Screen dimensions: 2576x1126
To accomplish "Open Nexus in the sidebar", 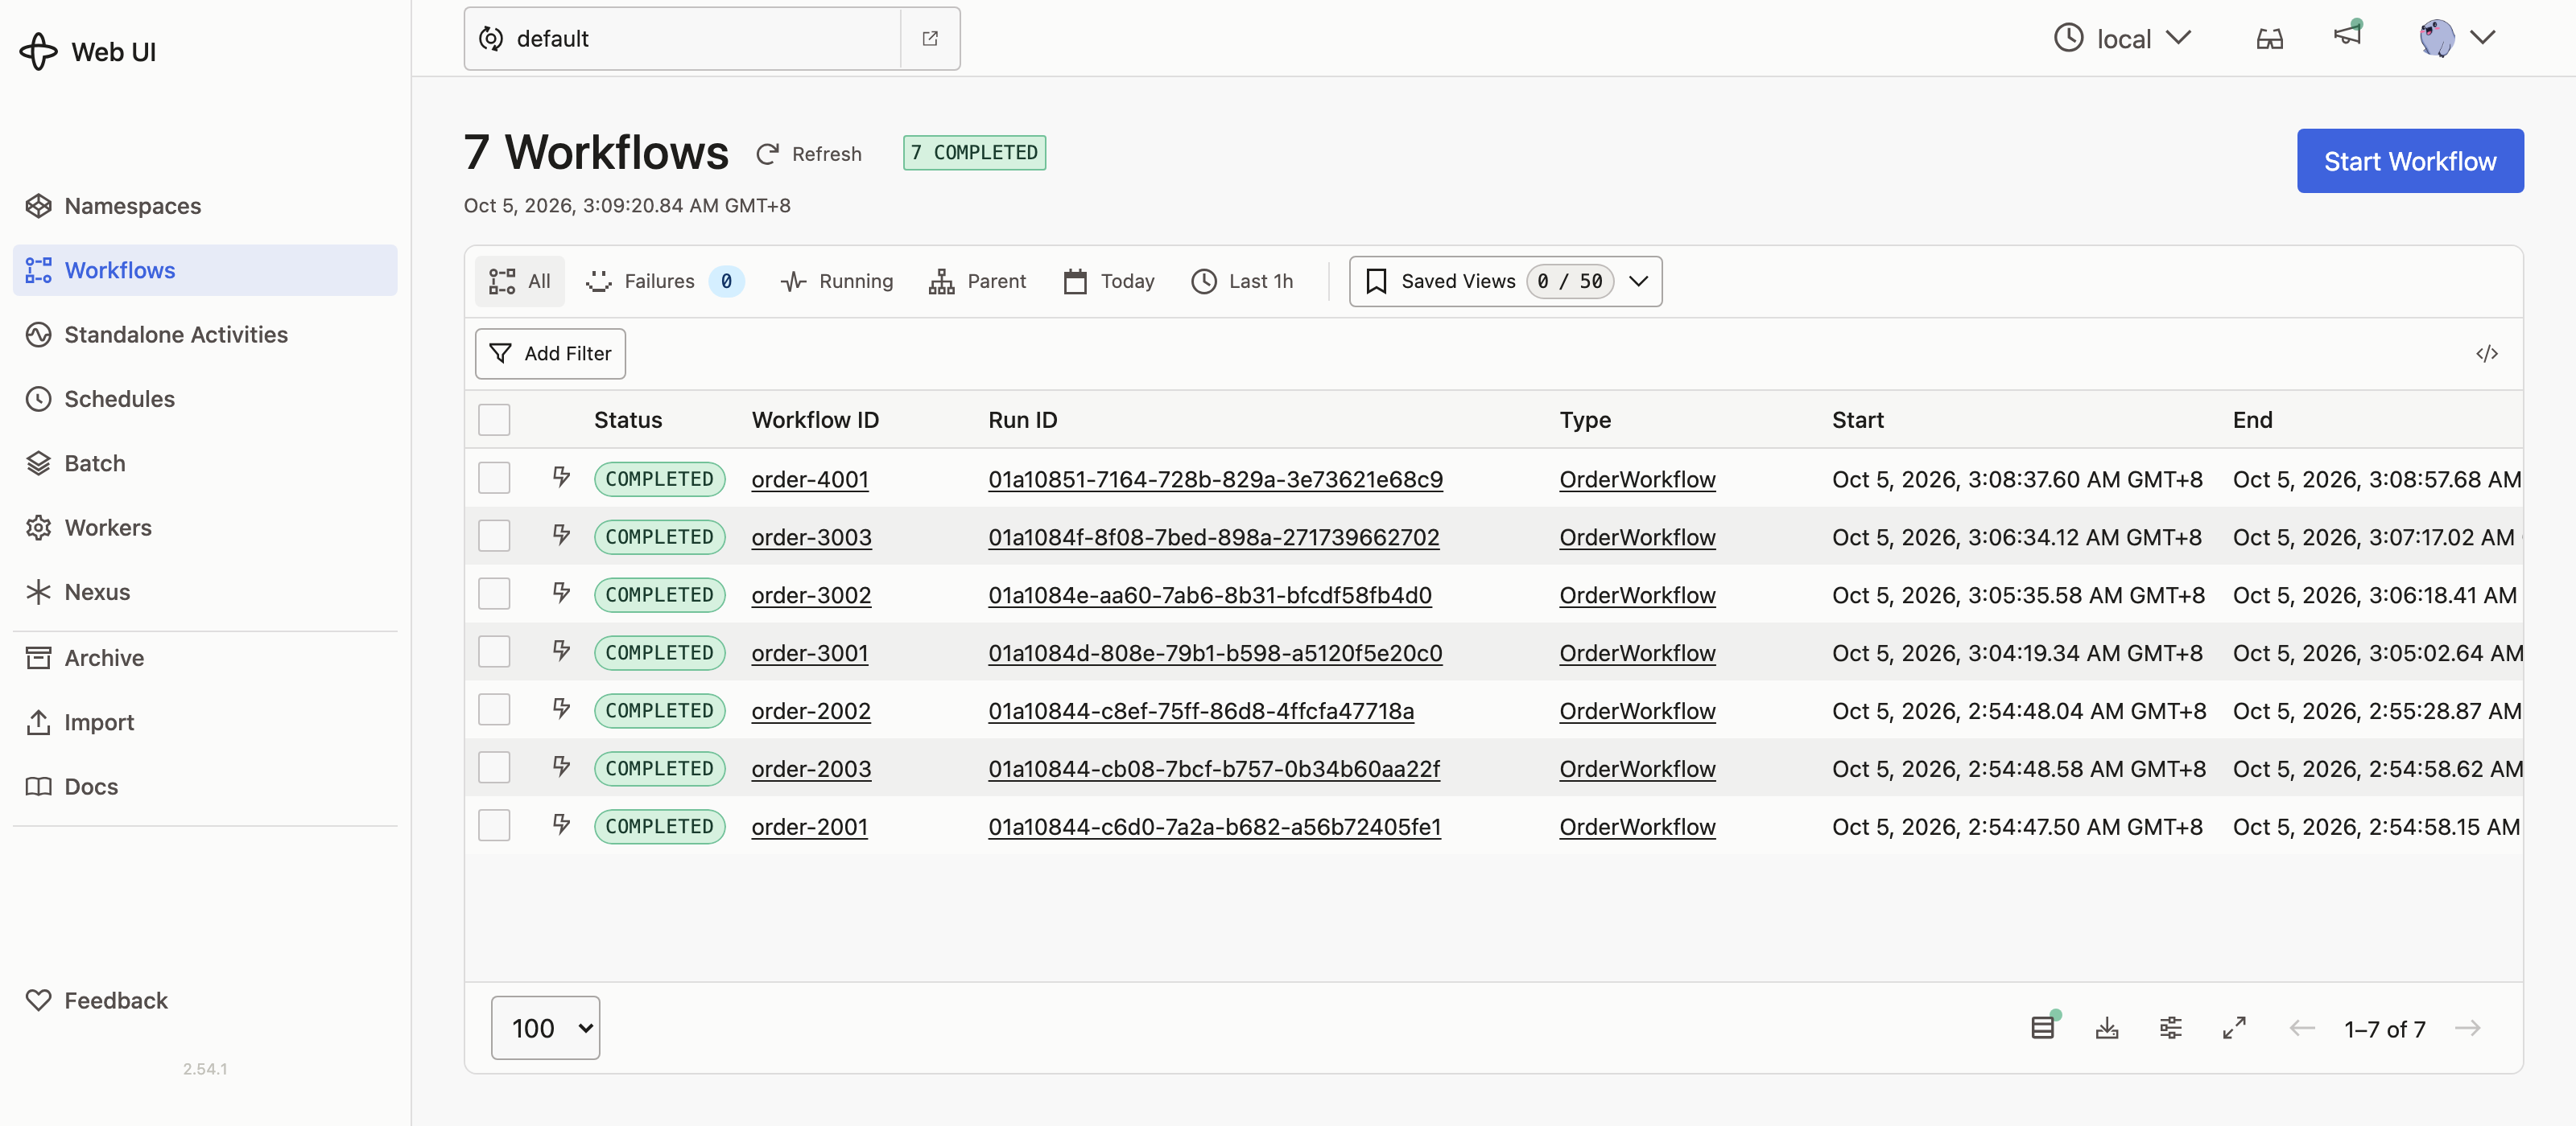I will [x=205, y=593].
